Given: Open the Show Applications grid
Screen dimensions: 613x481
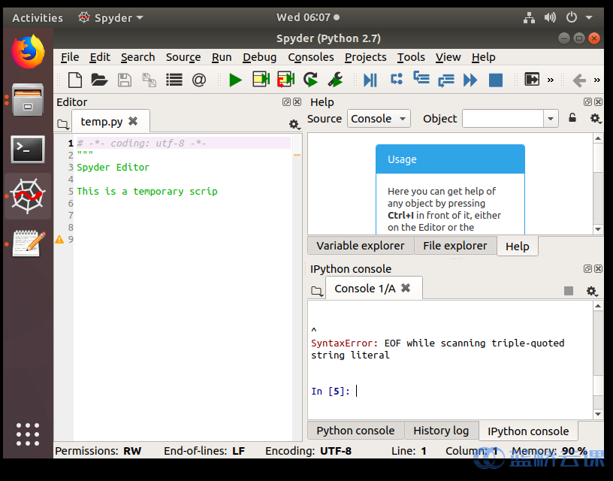Looking at the screenshot, I should pos(28,434).
